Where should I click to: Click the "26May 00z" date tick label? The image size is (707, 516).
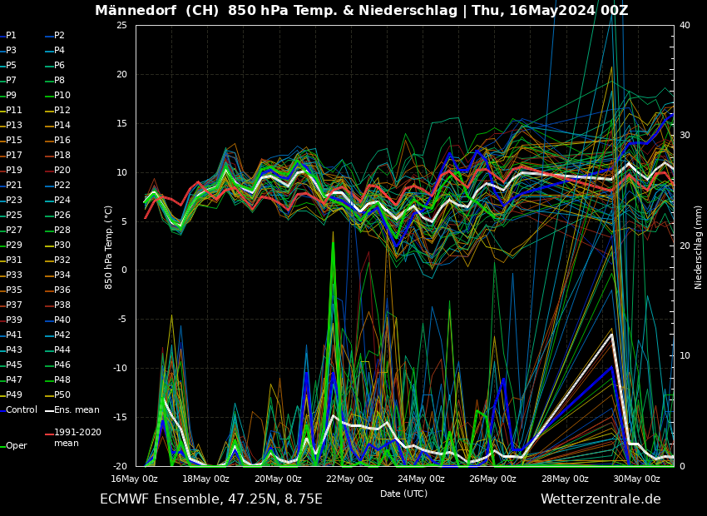[493, 479]
